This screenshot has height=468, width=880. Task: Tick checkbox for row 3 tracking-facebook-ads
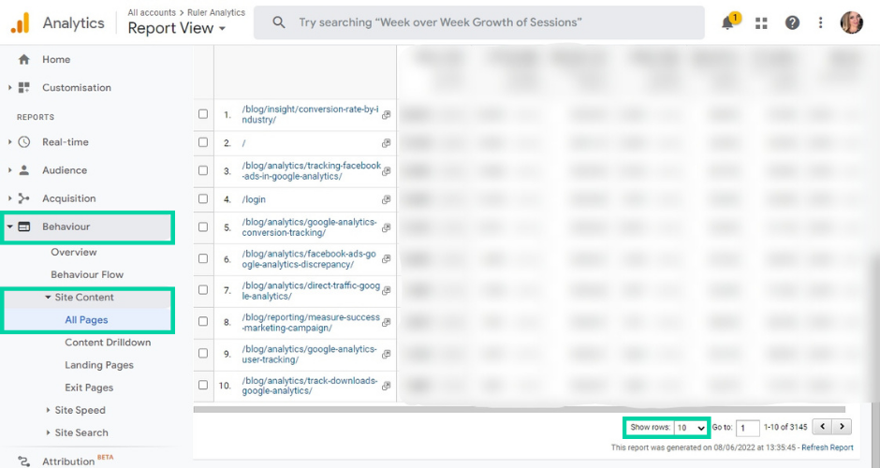coord(203,170)
